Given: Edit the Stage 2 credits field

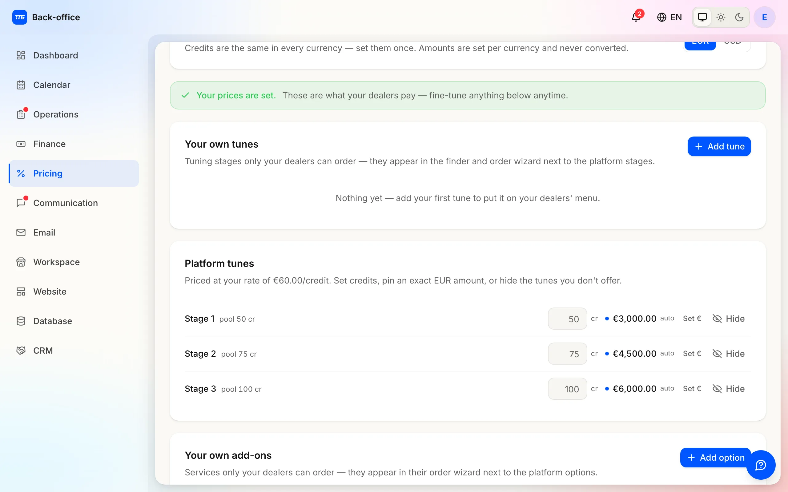Looking at the screenshot, I should point(567,354).
